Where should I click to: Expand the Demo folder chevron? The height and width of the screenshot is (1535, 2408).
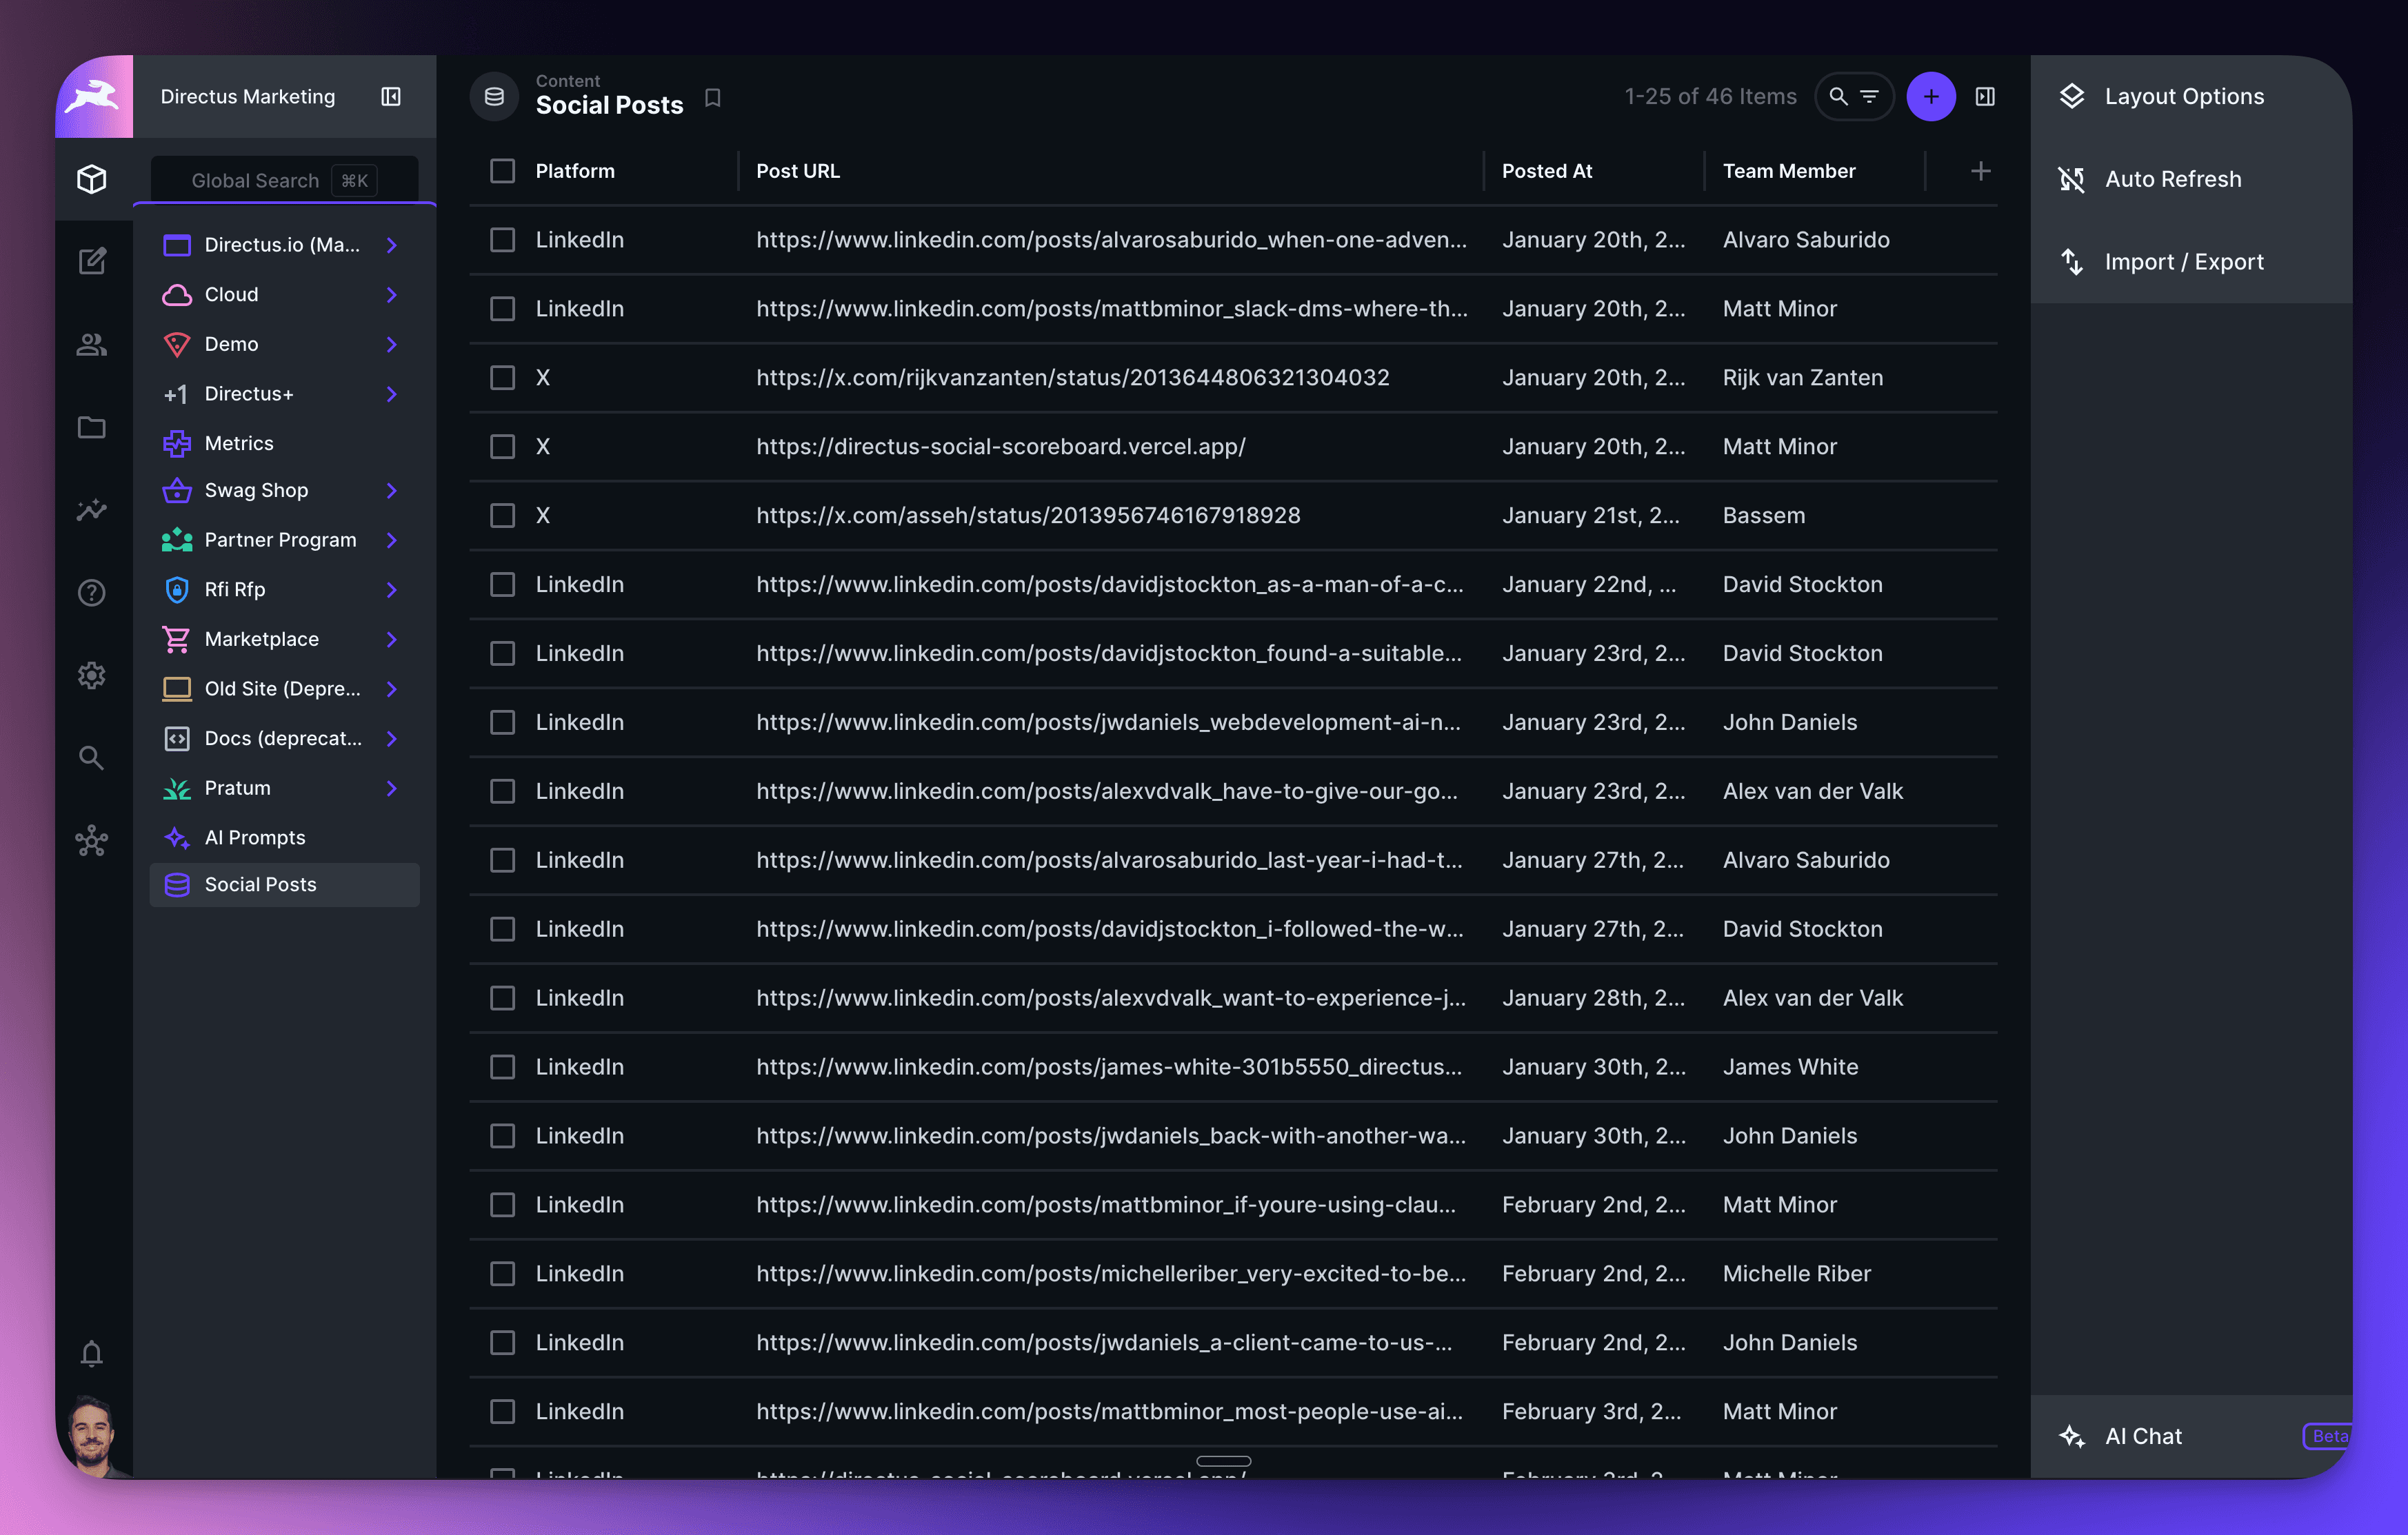tap(392, 344)
